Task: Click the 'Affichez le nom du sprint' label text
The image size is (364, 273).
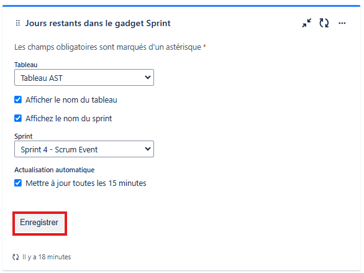Action: [x=69, y=119]
